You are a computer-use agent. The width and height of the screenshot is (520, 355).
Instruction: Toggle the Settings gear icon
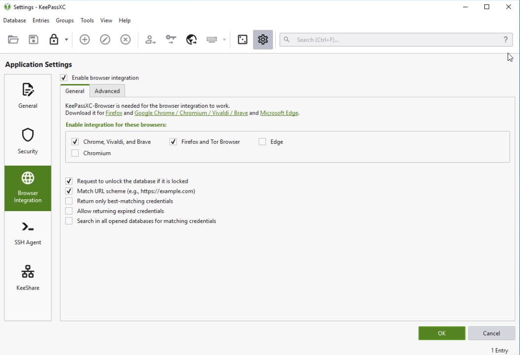[x=263, y=40]
